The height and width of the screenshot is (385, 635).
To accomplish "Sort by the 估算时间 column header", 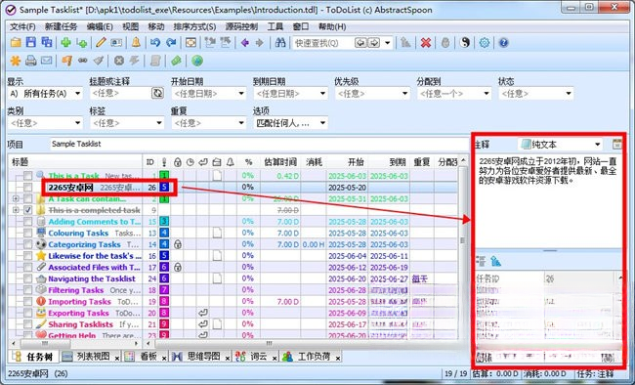I will 280,162.
